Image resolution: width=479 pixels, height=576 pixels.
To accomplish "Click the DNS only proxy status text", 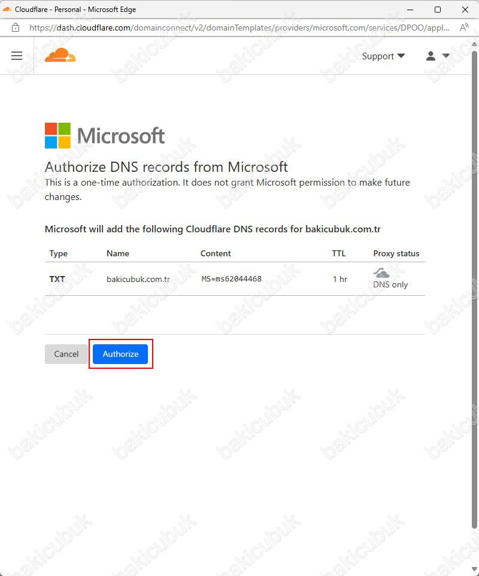I will point(390,284).
